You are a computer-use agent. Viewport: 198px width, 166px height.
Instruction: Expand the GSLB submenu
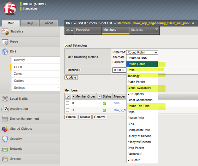(x=36, y=67)
